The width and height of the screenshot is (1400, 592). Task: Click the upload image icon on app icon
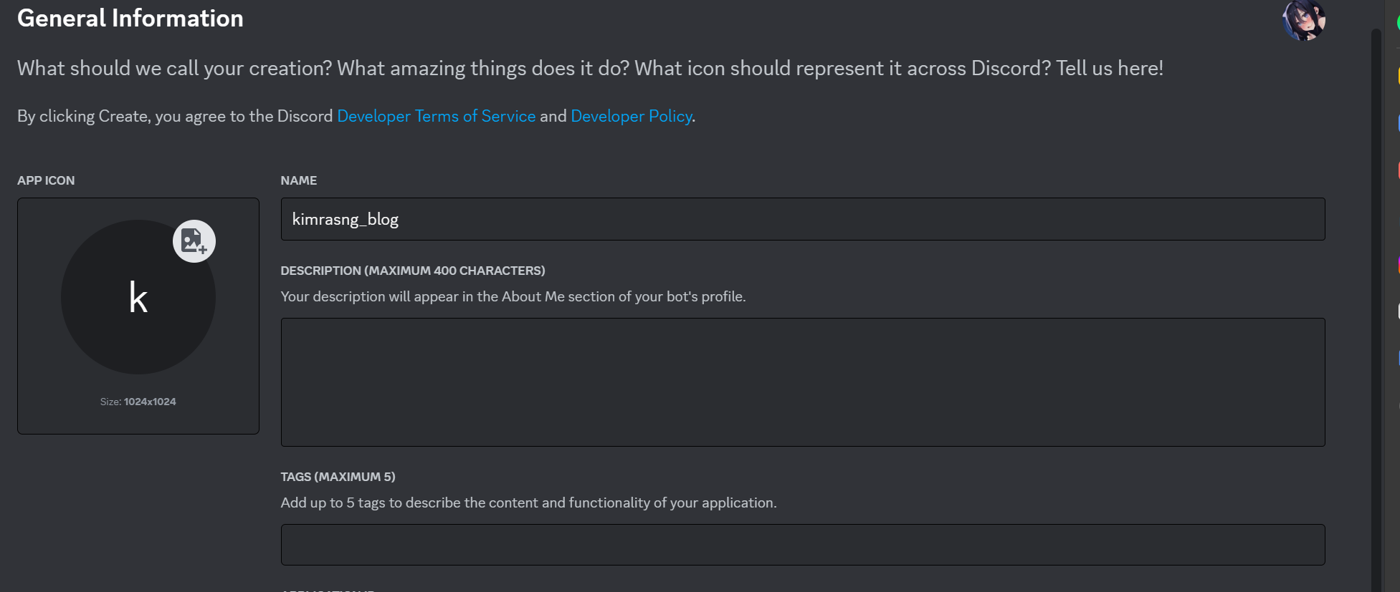click(x=194, y=241)
